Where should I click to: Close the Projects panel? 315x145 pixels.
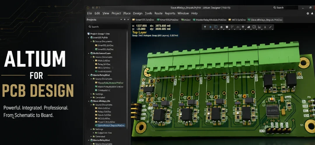coord(128,20)
